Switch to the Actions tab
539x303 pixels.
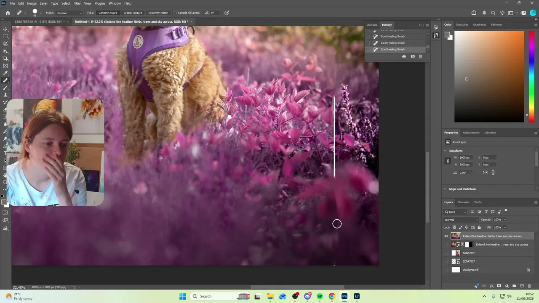point(372,25)
